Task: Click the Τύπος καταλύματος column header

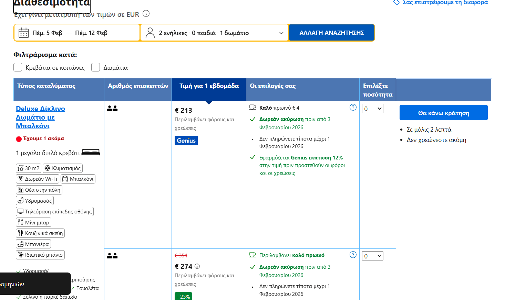Action: [47, 86]
